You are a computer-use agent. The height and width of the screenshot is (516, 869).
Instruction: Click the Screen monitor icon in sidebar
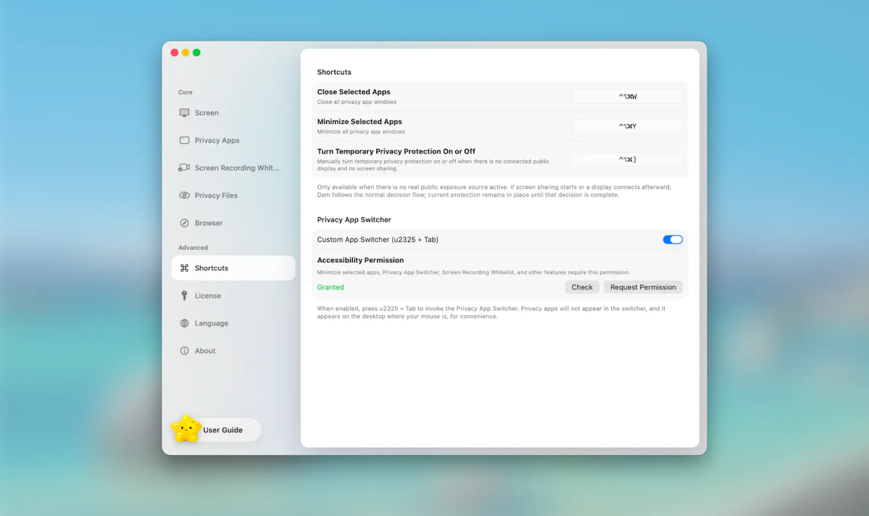tap(185, 113)
